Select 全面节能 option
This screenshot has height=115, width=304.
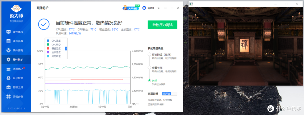149,67
